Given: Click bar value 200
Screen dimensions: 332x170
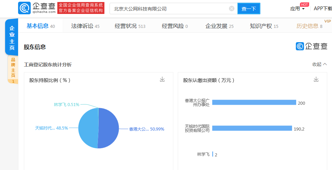Looking at the screenshot, I should [x=302, y=103].
